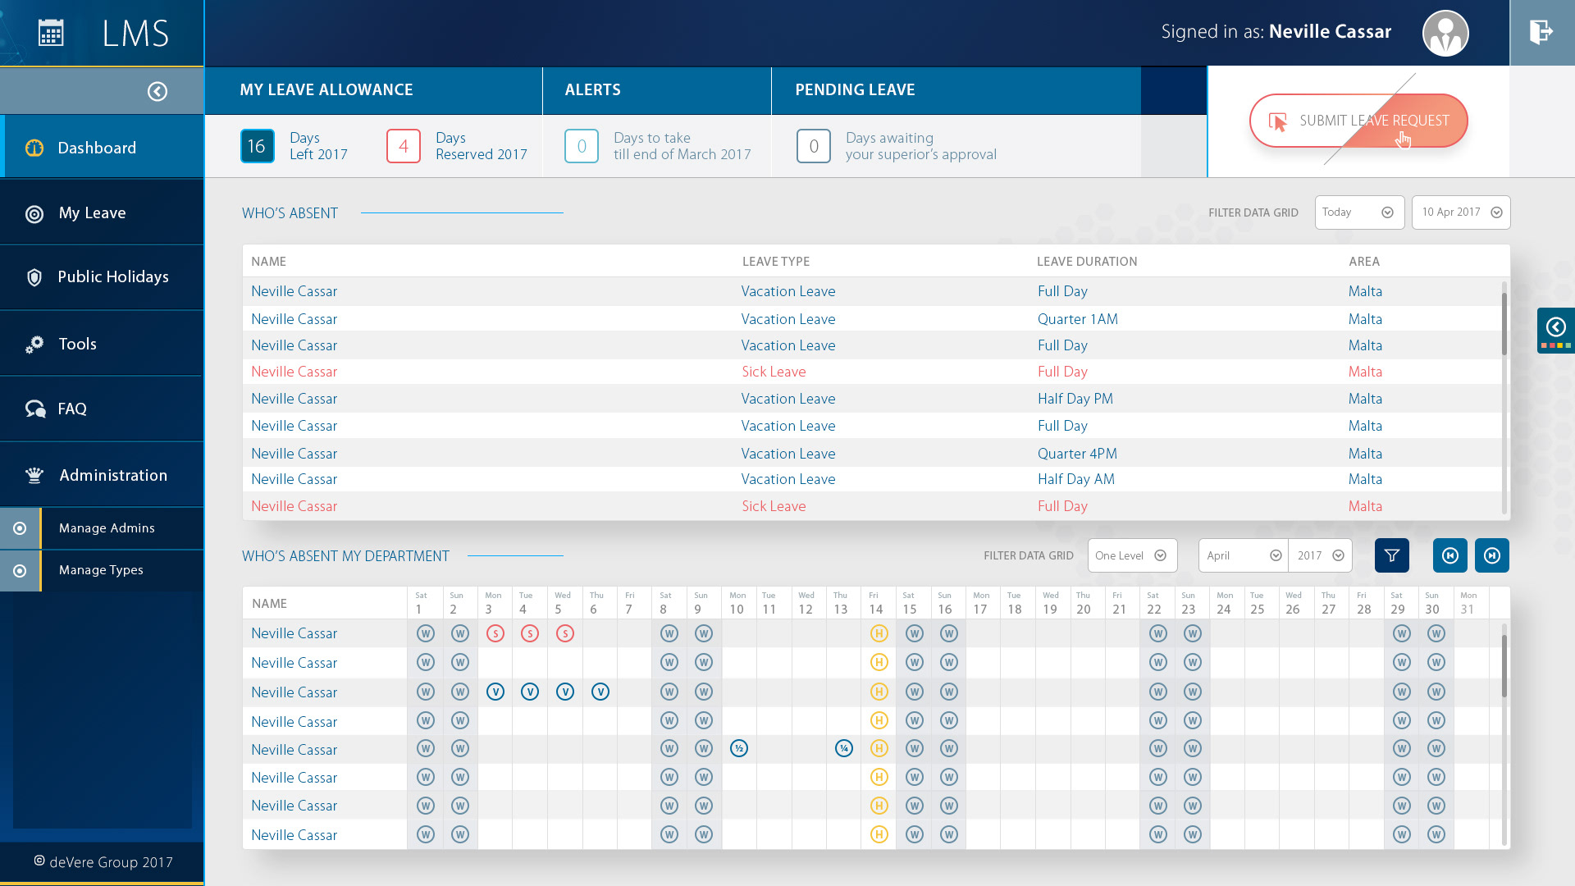The height and width of the screenshot is (886, 1575).
Task: Collapse the sidebar with the arrow icon
Action: pyautogui.click(x=157, y=91)
